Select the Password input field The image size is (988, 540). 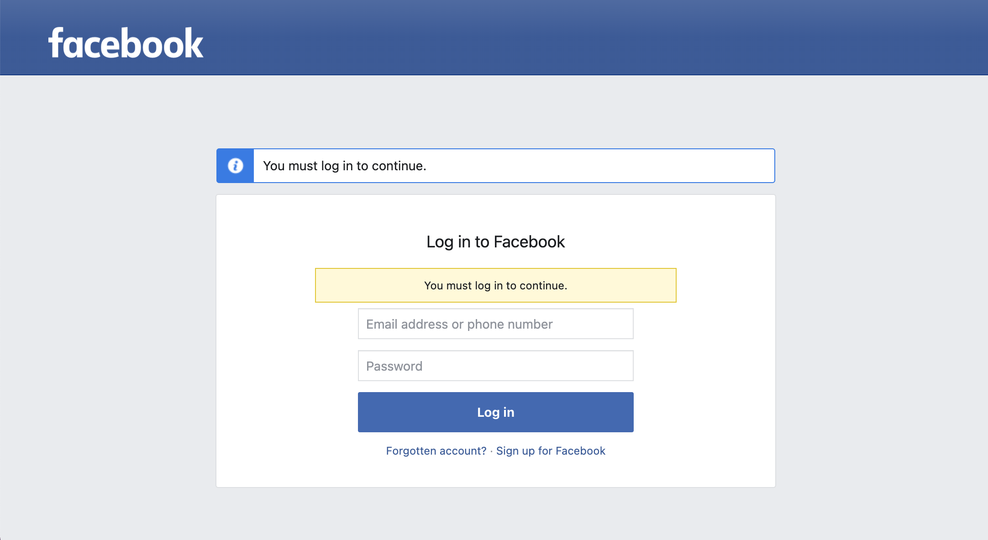pos(495,366)
